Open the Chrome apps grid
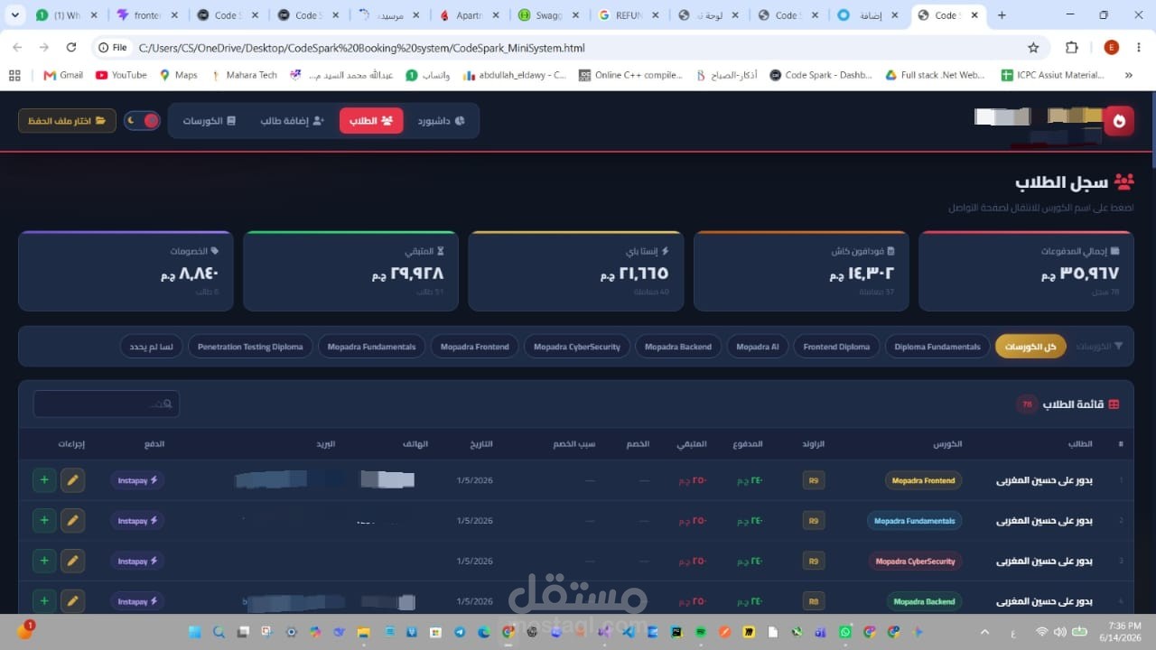1156x650 pixels. (x=14, y=75)
